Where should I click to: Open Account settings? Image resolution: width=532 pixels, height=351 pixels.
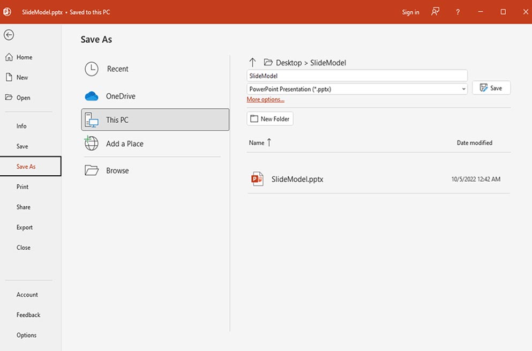click(27, 295)
